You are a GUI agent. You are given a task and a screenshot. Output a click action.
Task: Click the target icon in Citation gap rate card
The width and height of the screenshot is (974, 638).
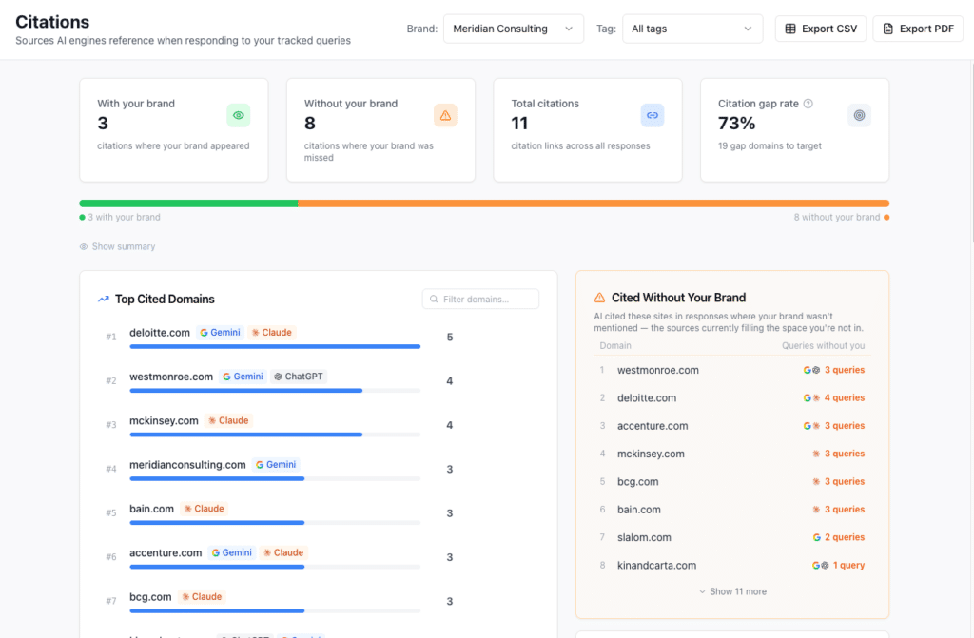tap(859, 116)
